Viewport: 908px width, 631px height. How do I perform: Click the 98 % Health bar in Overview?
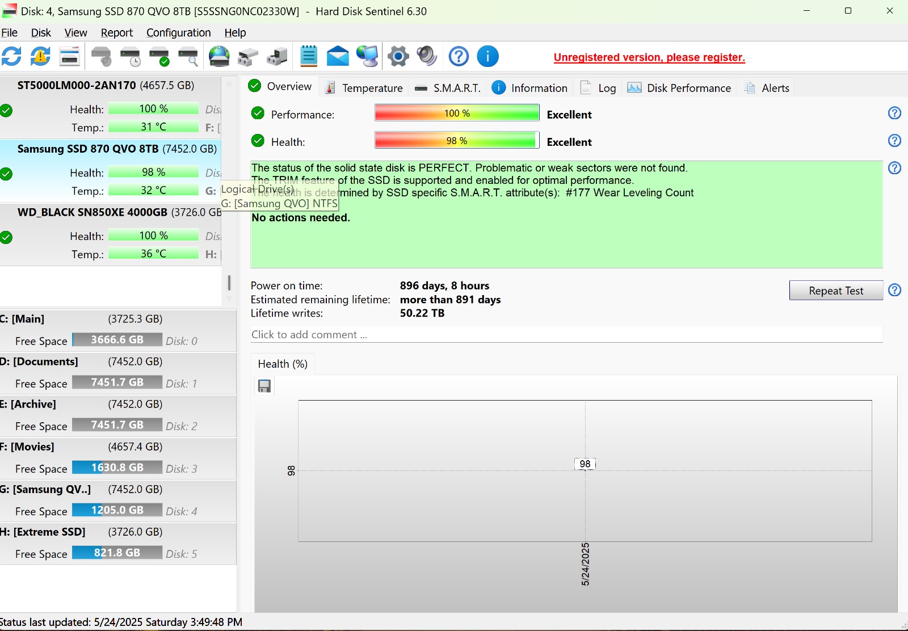click(x=457, y=140)
